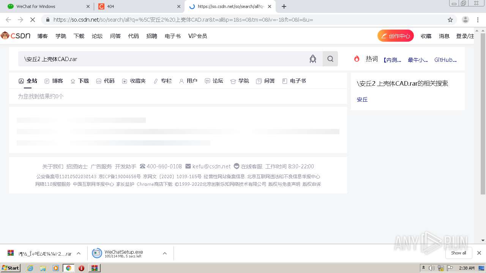
Task: Click in the CSDN search input field
Action: [x=163, y=59]
